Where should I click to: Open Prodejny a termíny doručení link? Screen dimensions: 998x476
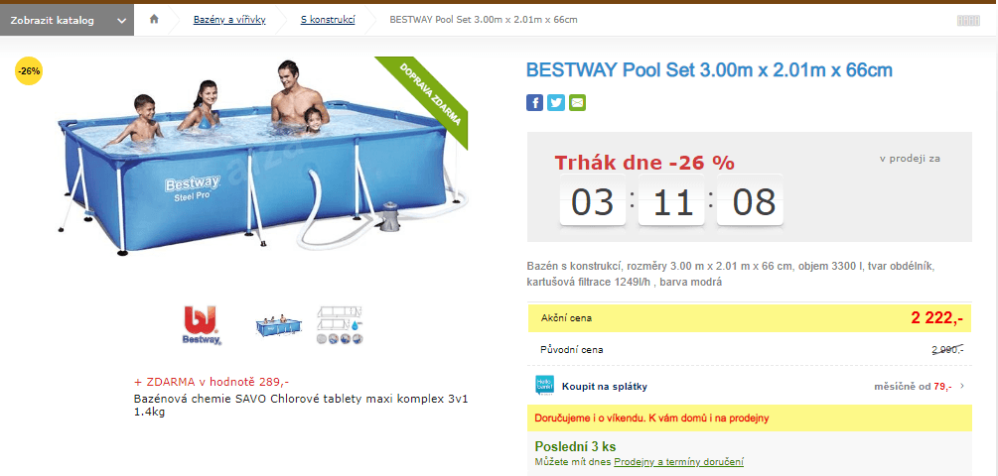click(x=678, y=462)
